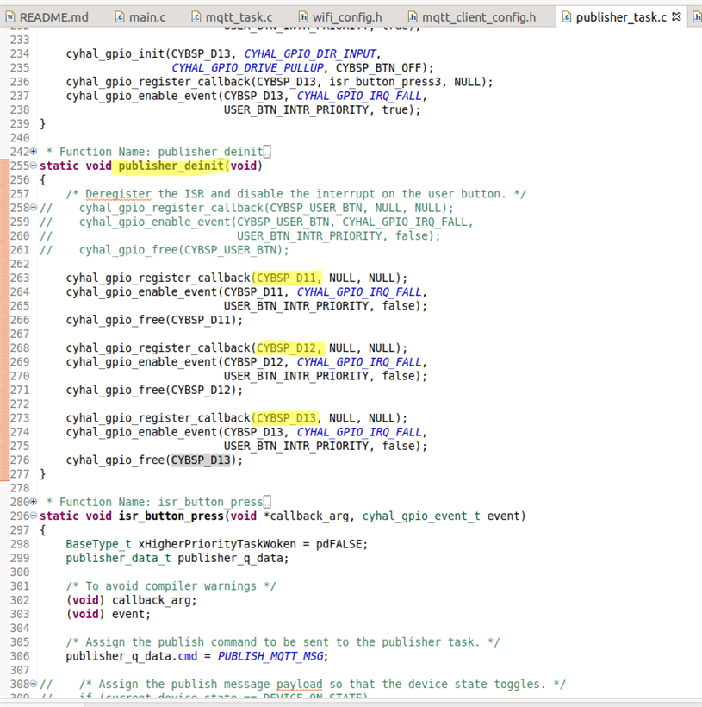Click the README.md file icon in tab bar

tap(11, 16)
